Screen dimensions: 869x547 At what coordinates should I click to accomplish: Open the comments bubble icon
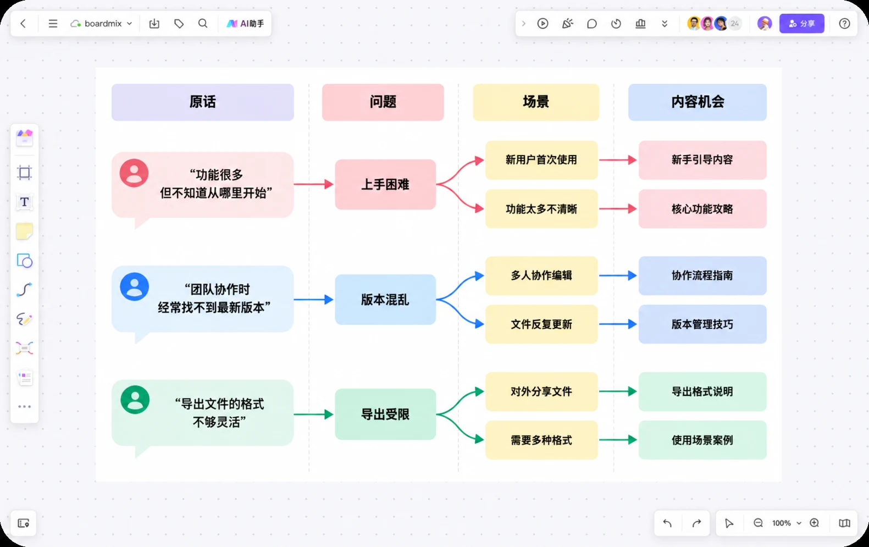point(592,24)
